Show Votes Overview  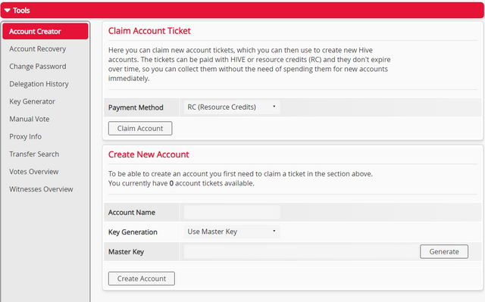point(33,172)
